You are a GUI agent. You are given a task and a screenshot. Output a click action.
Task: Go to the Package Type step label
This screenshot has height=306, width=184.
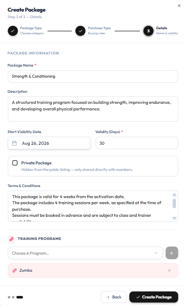tap(31, 28)
